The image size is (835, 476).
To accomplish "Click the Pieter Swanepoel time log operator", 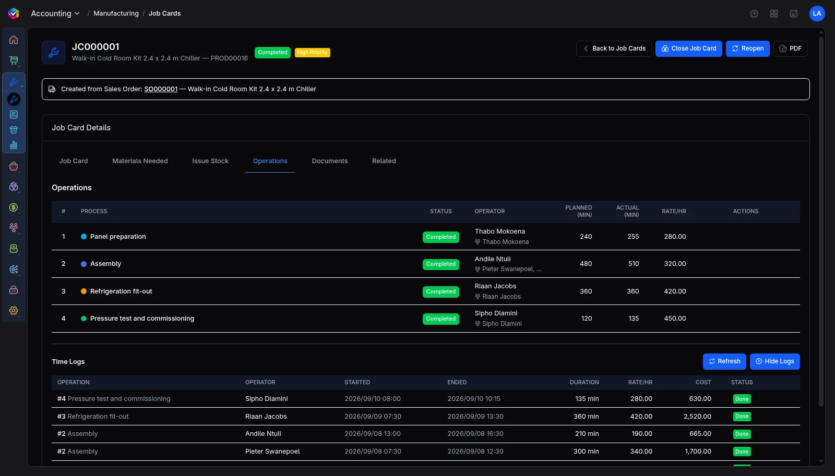I will [272, 451].
